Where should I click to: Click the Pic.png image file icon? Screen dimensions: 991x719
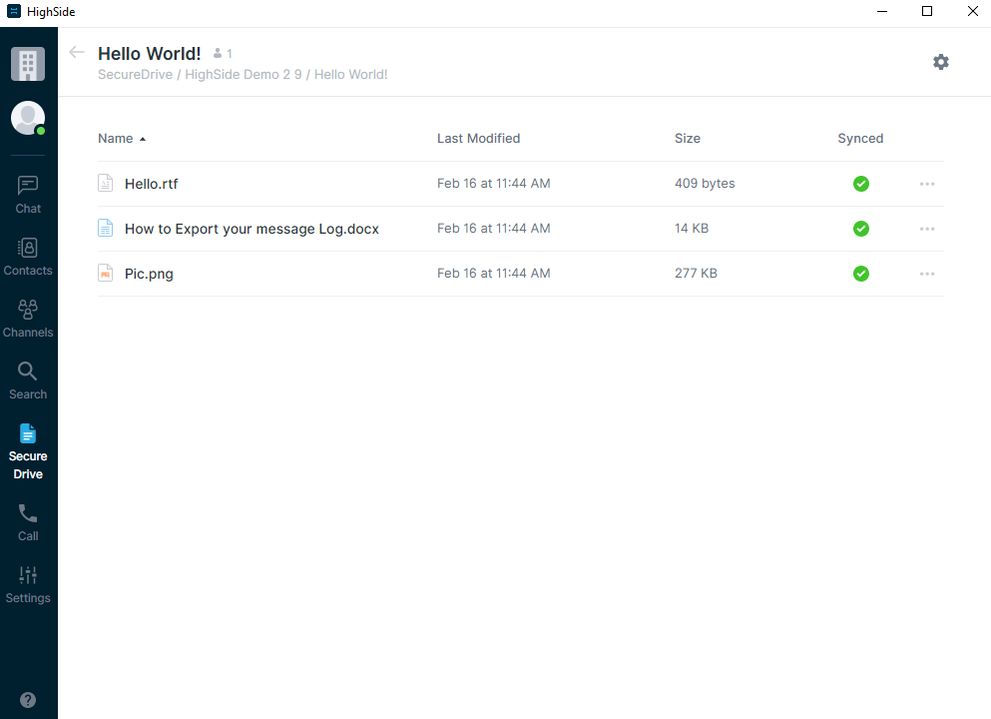(x=106, y=274)
